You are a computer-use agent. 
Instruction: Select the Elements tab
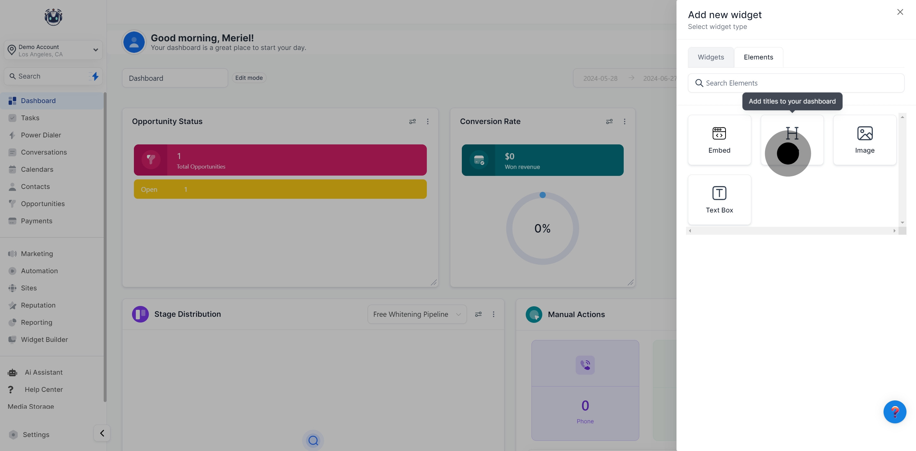(758, 57)
